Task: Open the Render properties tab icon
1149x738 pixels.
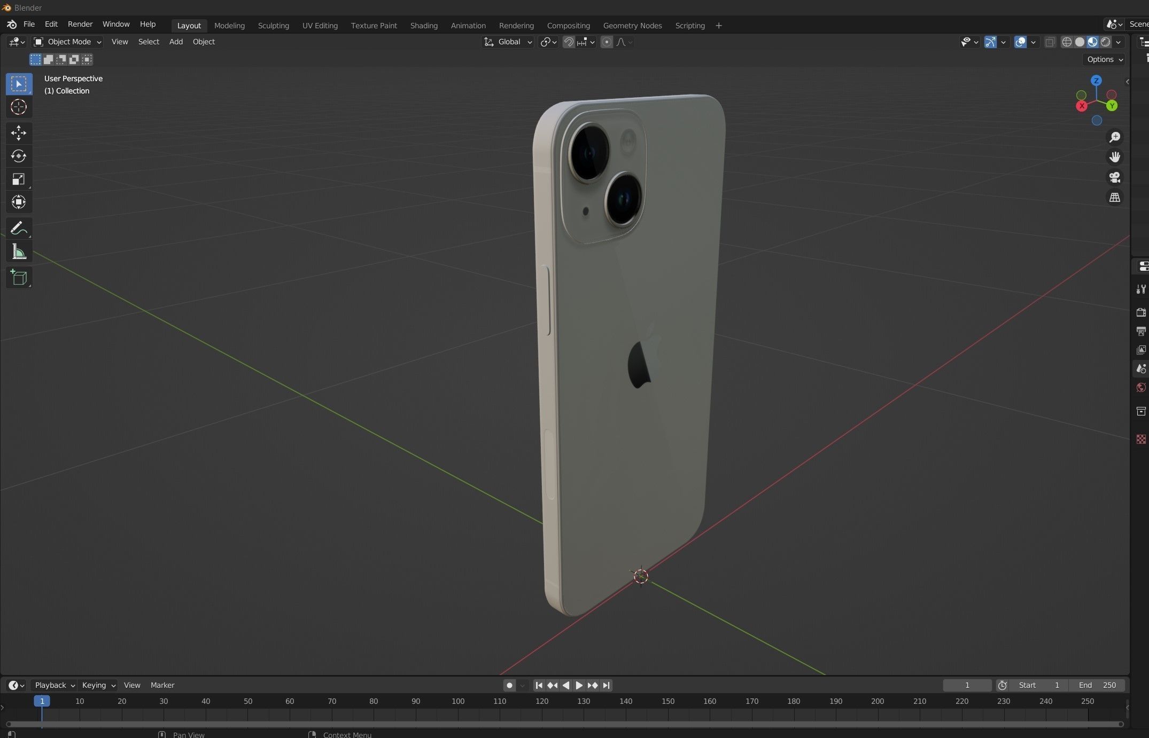Action: pyautogui.click(x=1141, y=312)
